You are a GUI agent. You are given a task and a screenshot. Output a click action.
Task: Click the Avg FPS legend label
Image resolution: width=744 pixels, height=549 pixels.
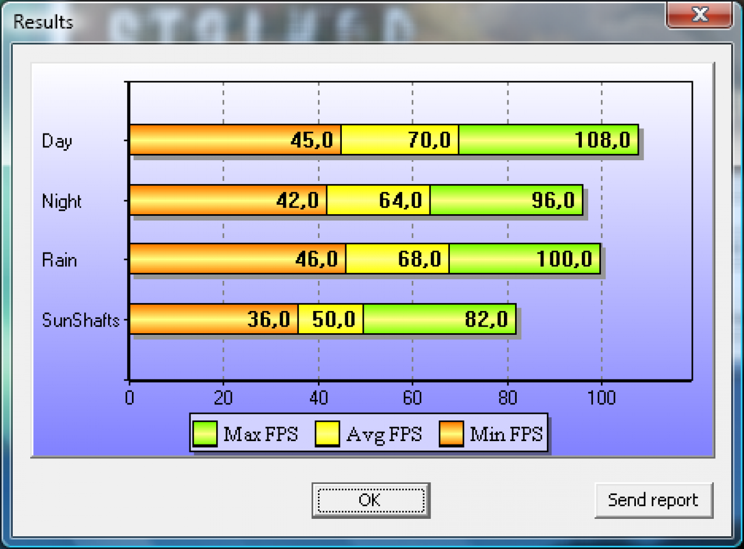384,434
